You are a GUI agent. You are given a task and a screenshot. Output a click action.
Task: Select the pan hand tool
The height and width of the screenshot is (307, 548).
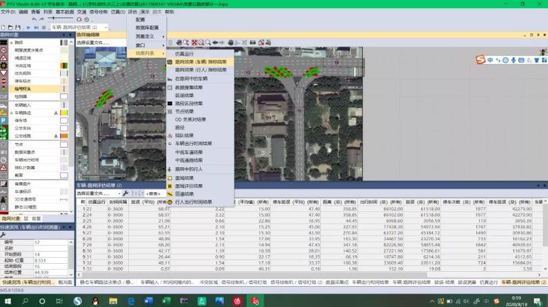click(x=230, y=43)
